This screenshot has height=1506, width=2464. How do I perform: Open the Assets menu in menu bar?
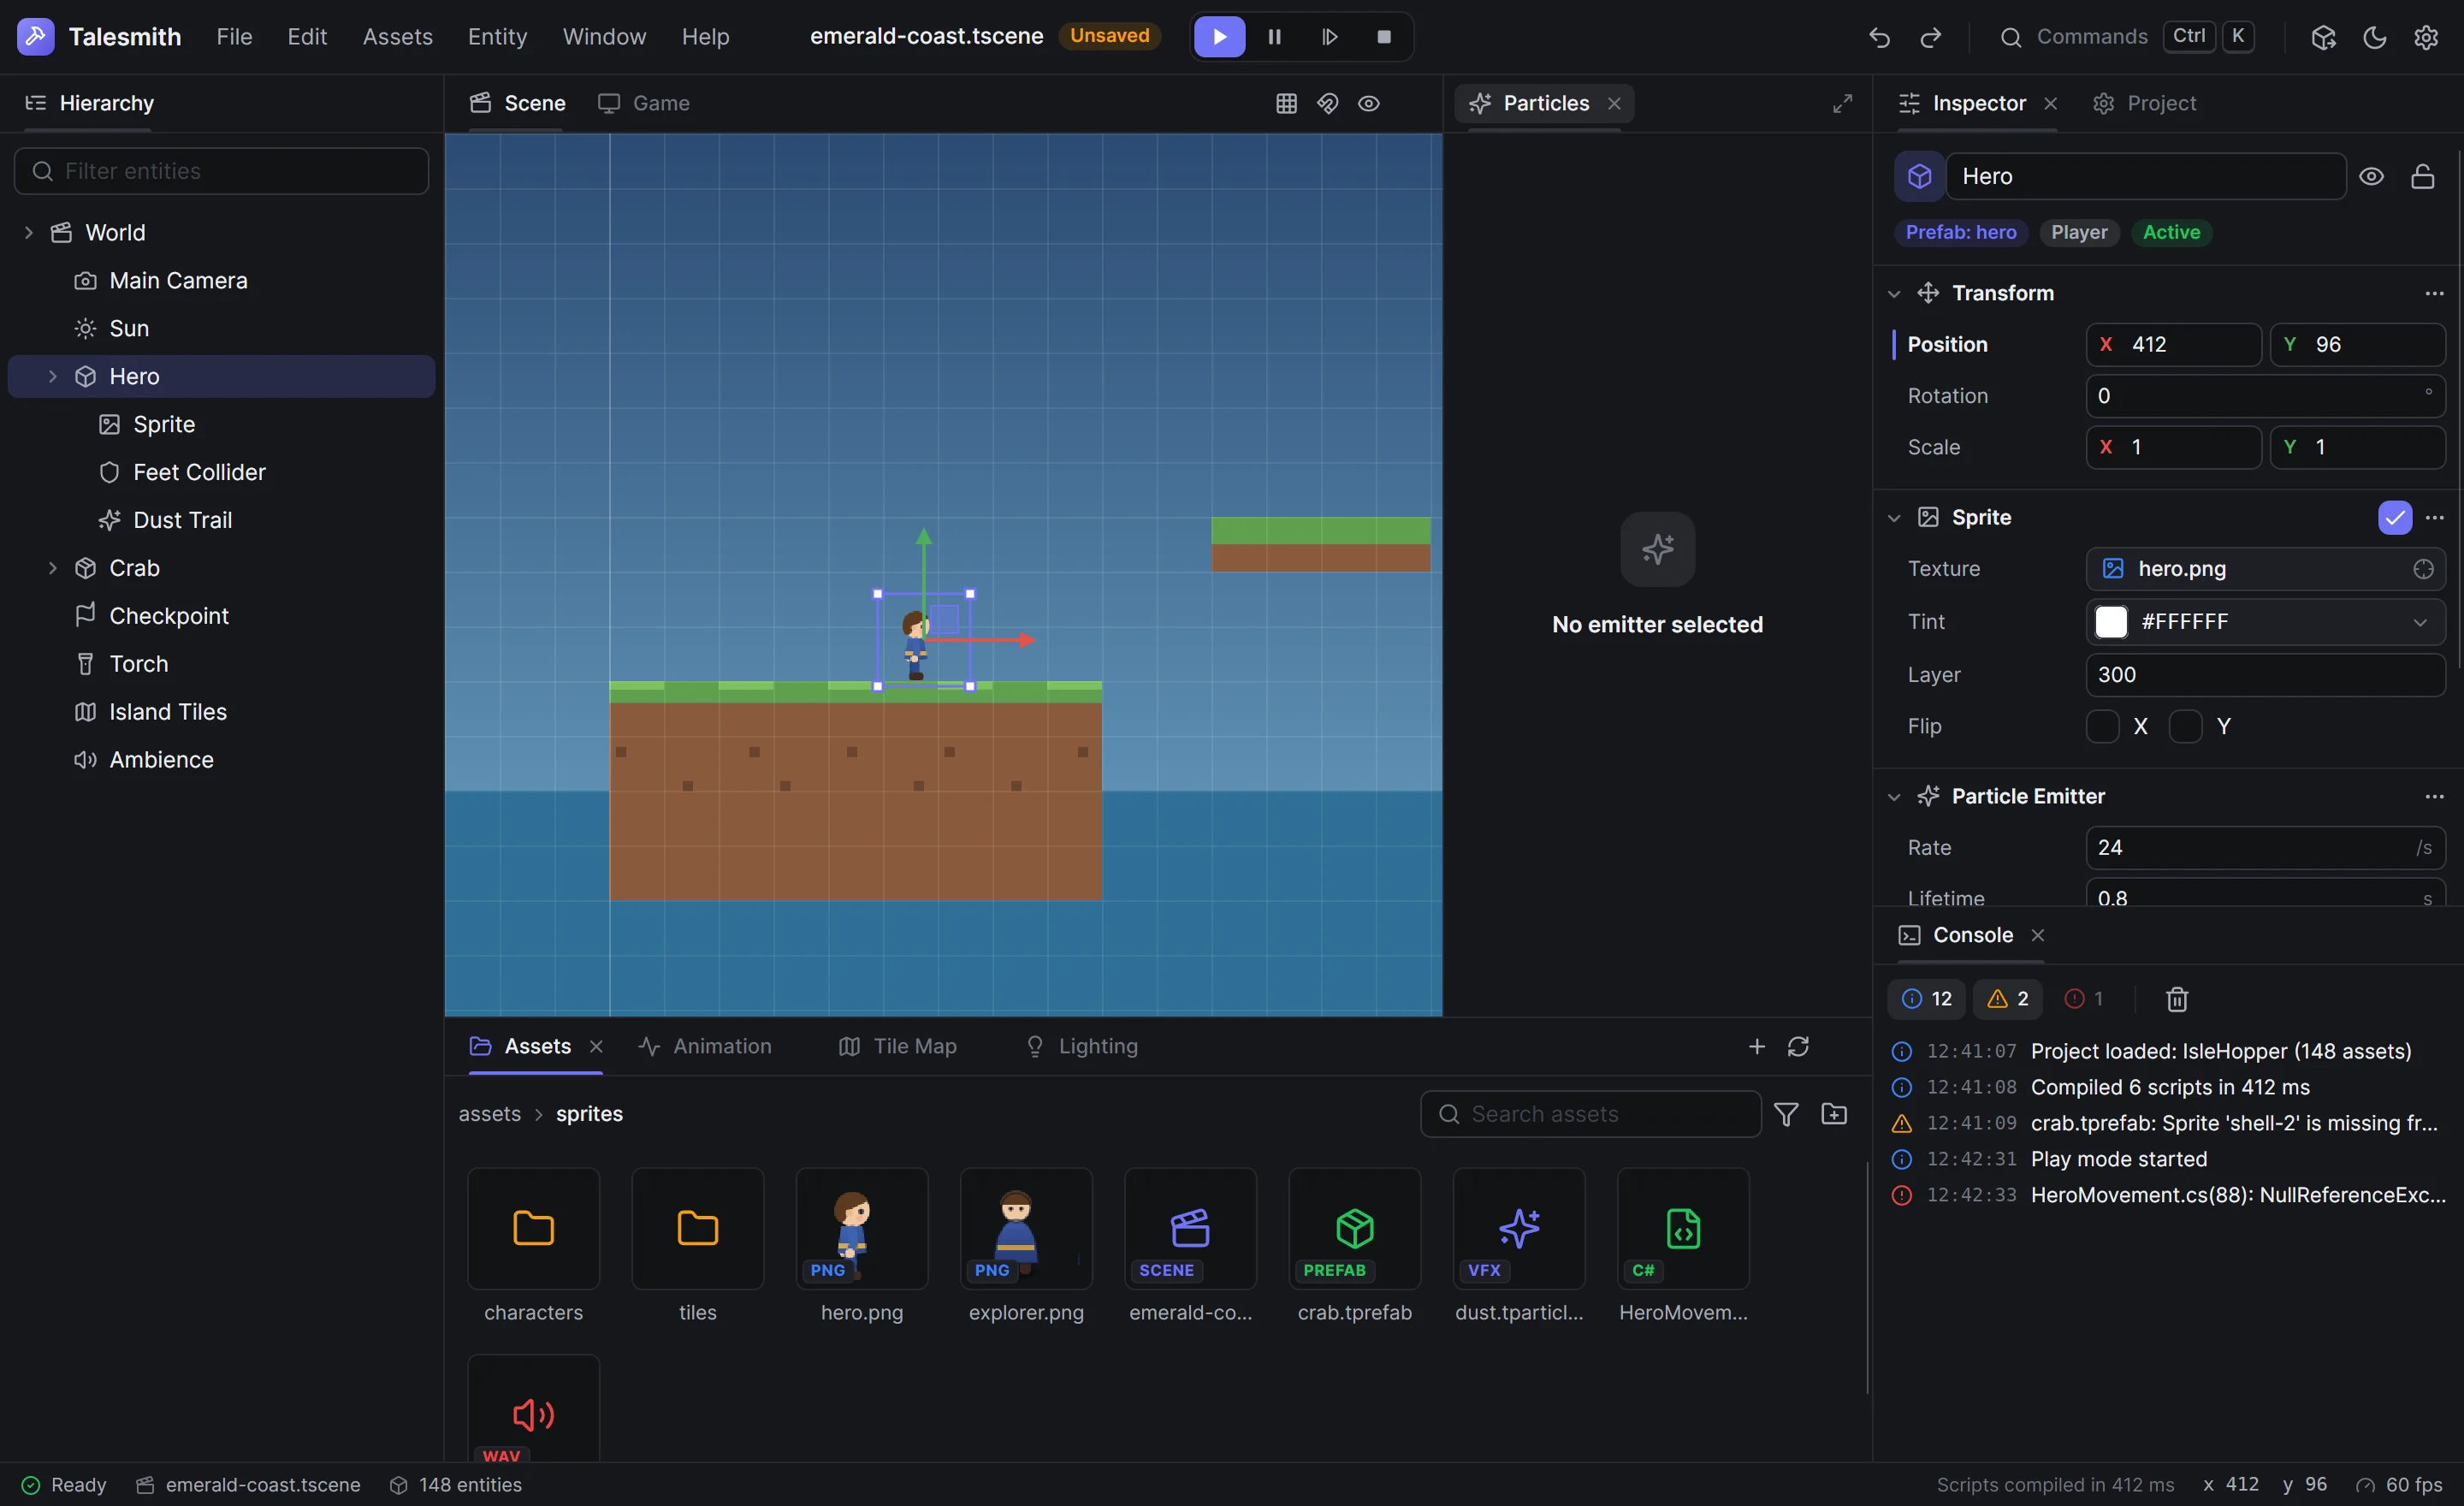(x=397, y=37)
